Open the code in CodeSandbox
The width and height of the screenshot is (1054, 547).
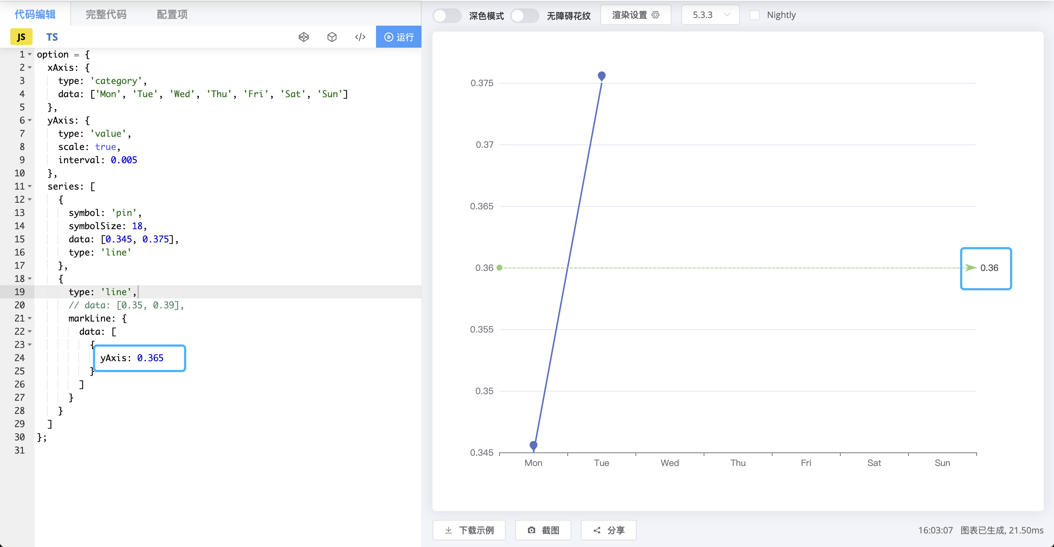click(332, 37)
